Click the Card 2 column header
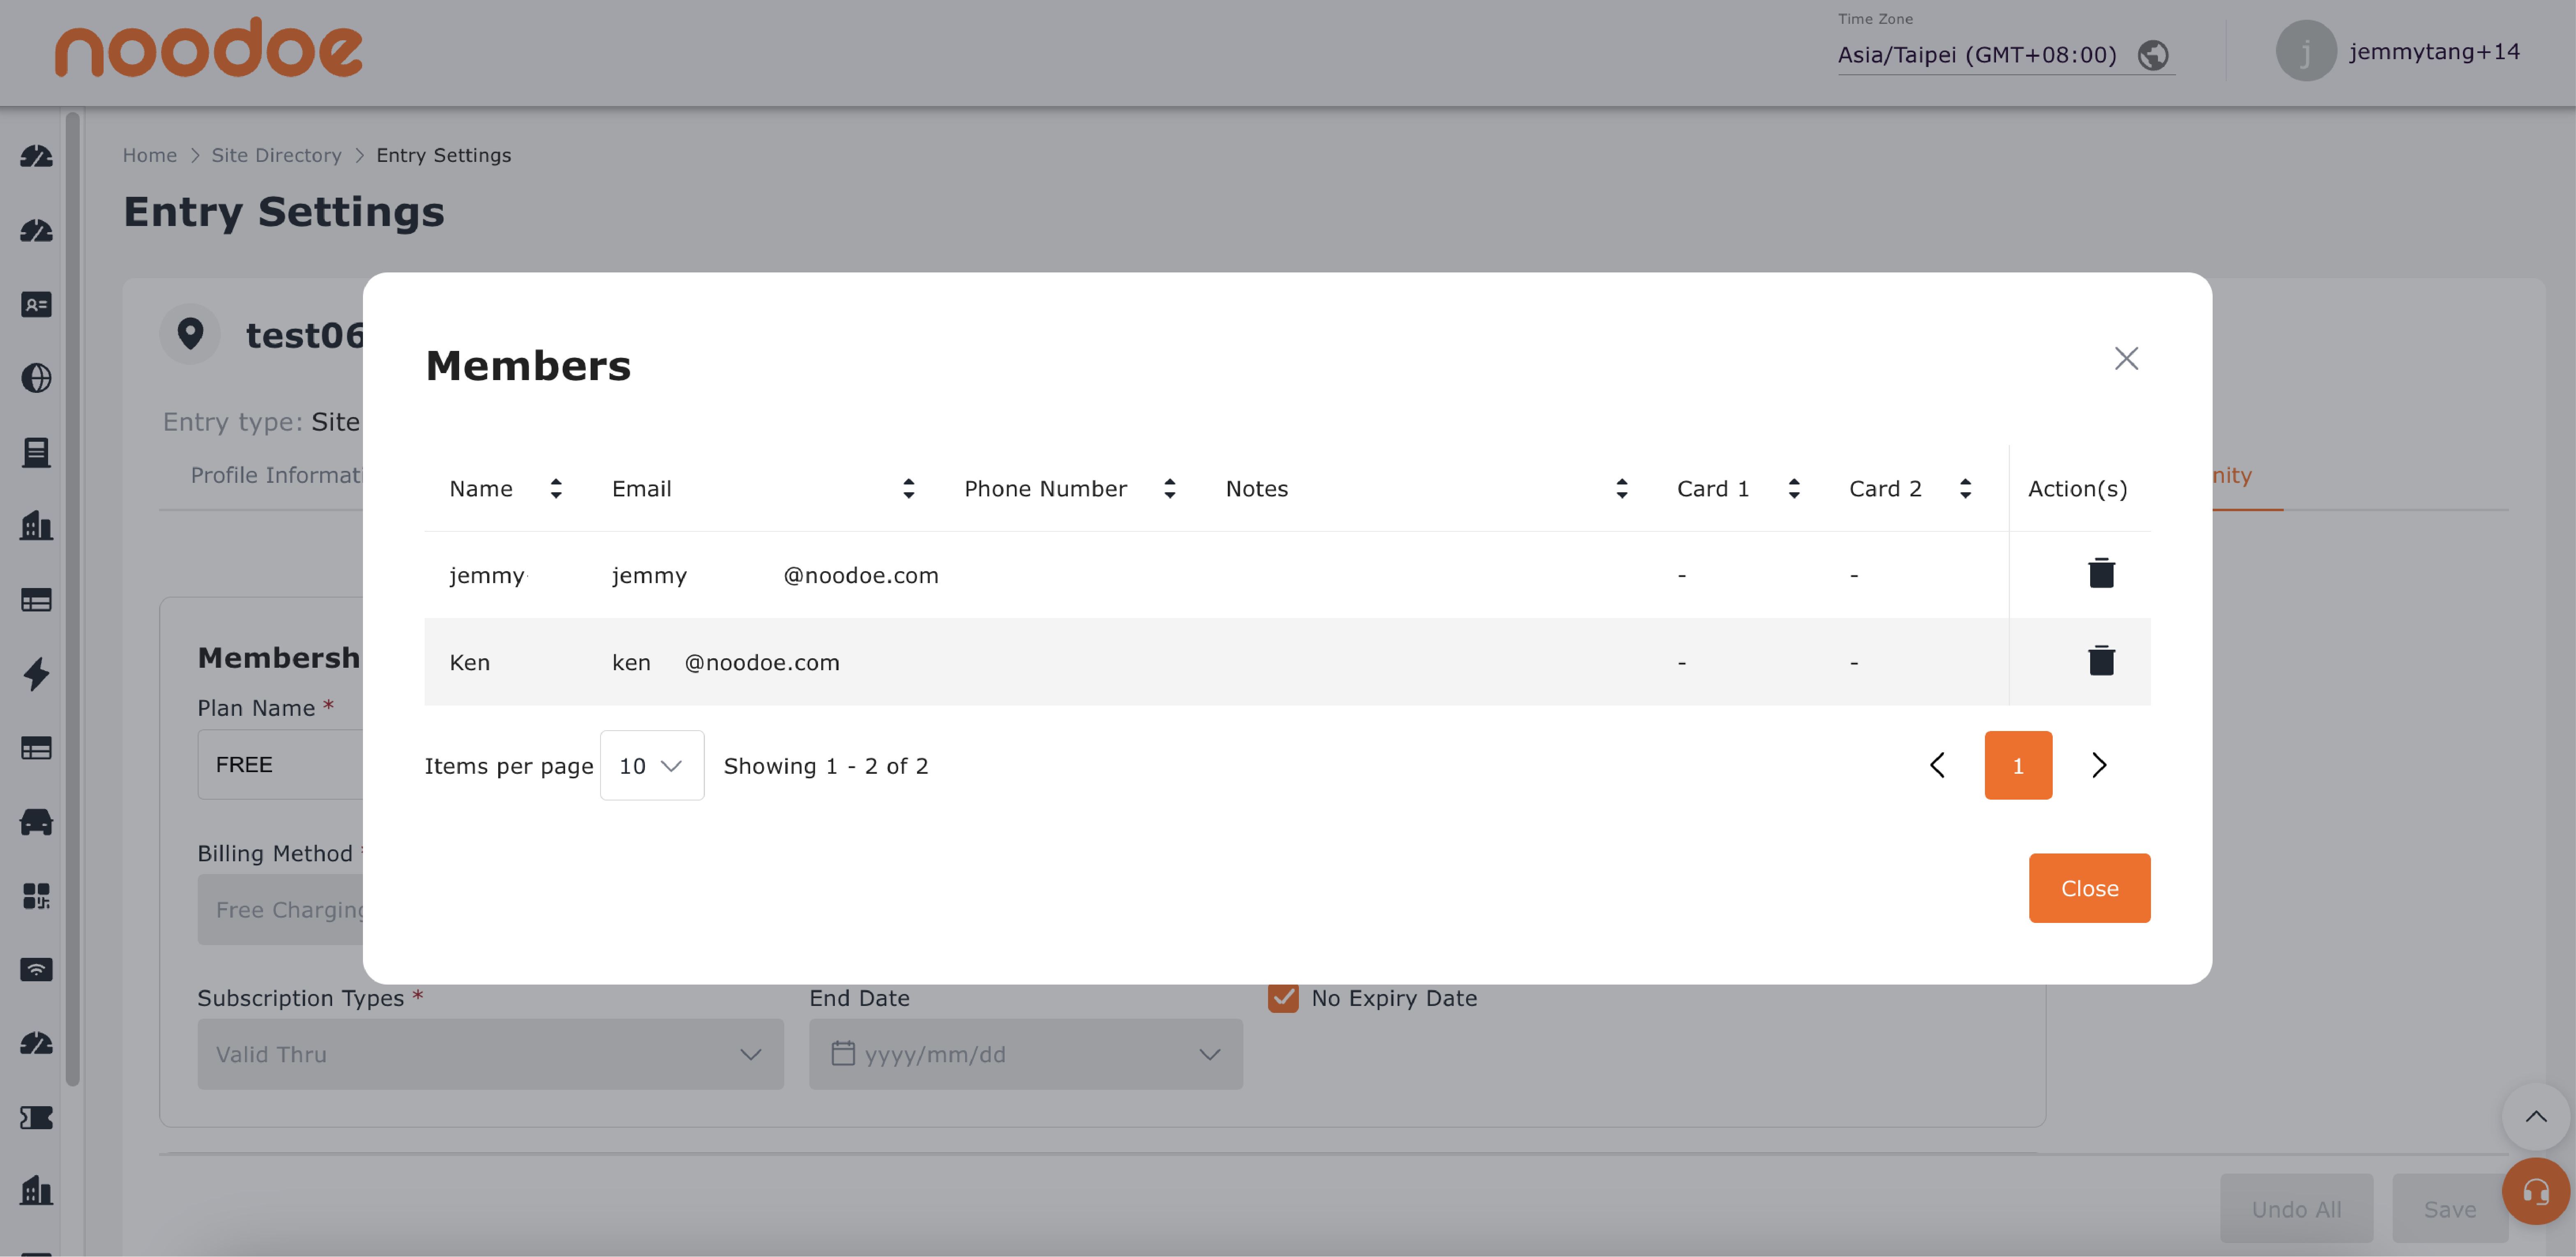Screen dimensions: 2576x1257 (1885, 489)
